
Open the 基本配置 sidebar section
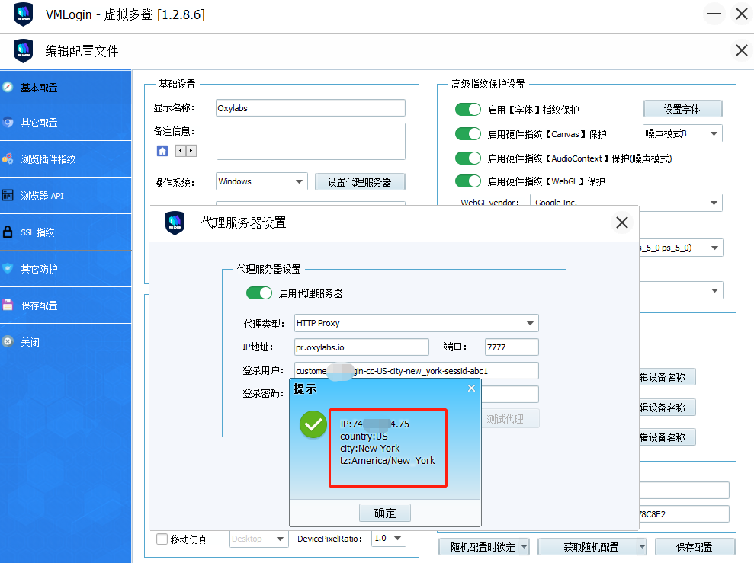[39, 88]
